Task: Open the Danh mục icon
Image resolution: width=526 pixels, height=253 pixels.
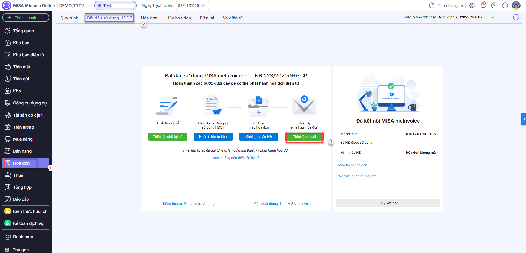Action: pos(8,237)
